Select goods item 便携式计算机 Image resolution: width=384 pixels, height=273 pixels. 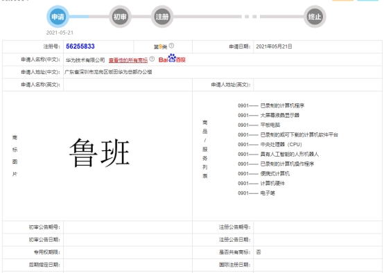(x=274, y=174)
